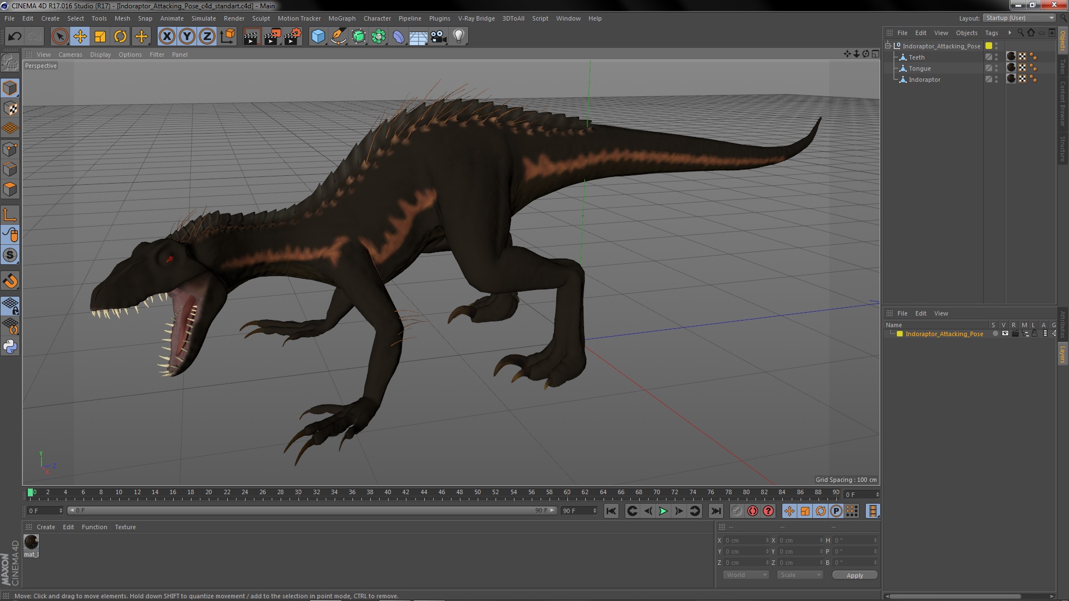Open viewport Cameras menu
The image size is (1069, 601).
tap(70, 55)
